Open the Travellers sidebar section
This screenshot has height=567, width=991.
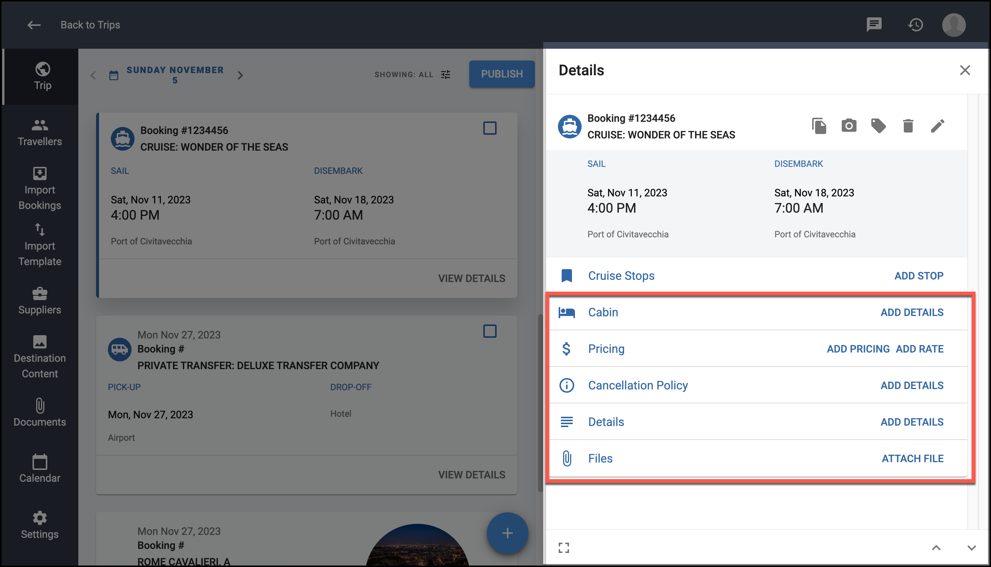(40, 133)
